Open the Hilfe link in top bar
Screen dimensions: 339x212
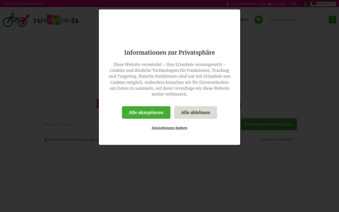[293, 4]
